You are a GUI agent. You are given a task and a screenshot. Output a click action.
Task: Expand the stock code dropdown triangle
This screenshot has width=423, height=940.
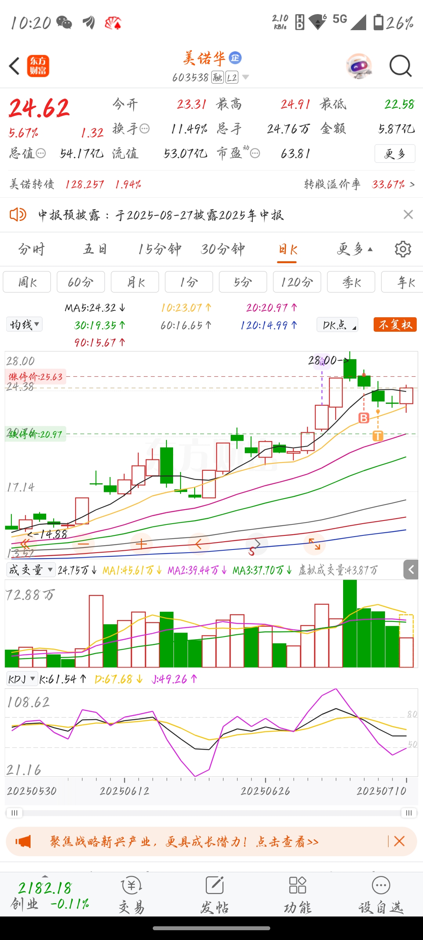click(246, 77)
